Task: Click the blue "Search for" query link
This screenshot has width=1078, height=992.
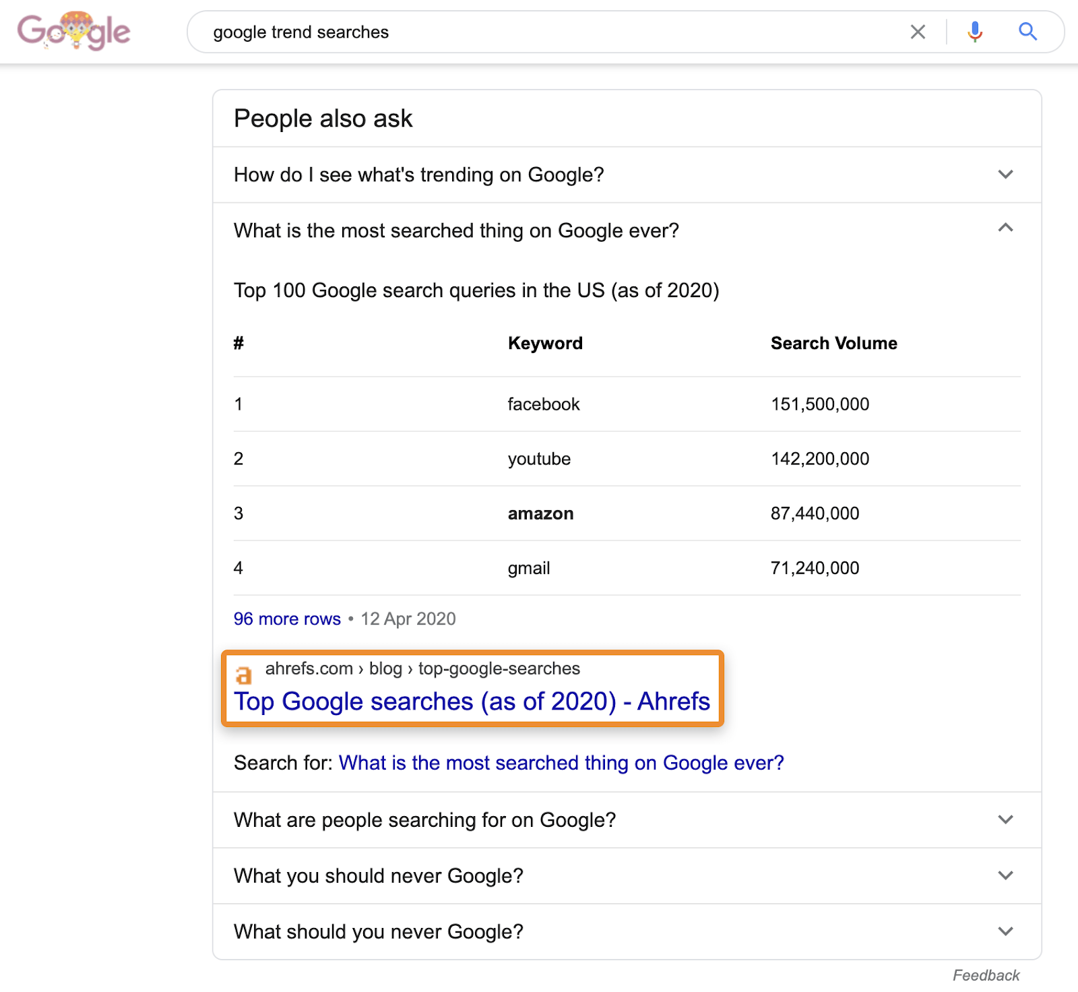Action: coord(561,762)
